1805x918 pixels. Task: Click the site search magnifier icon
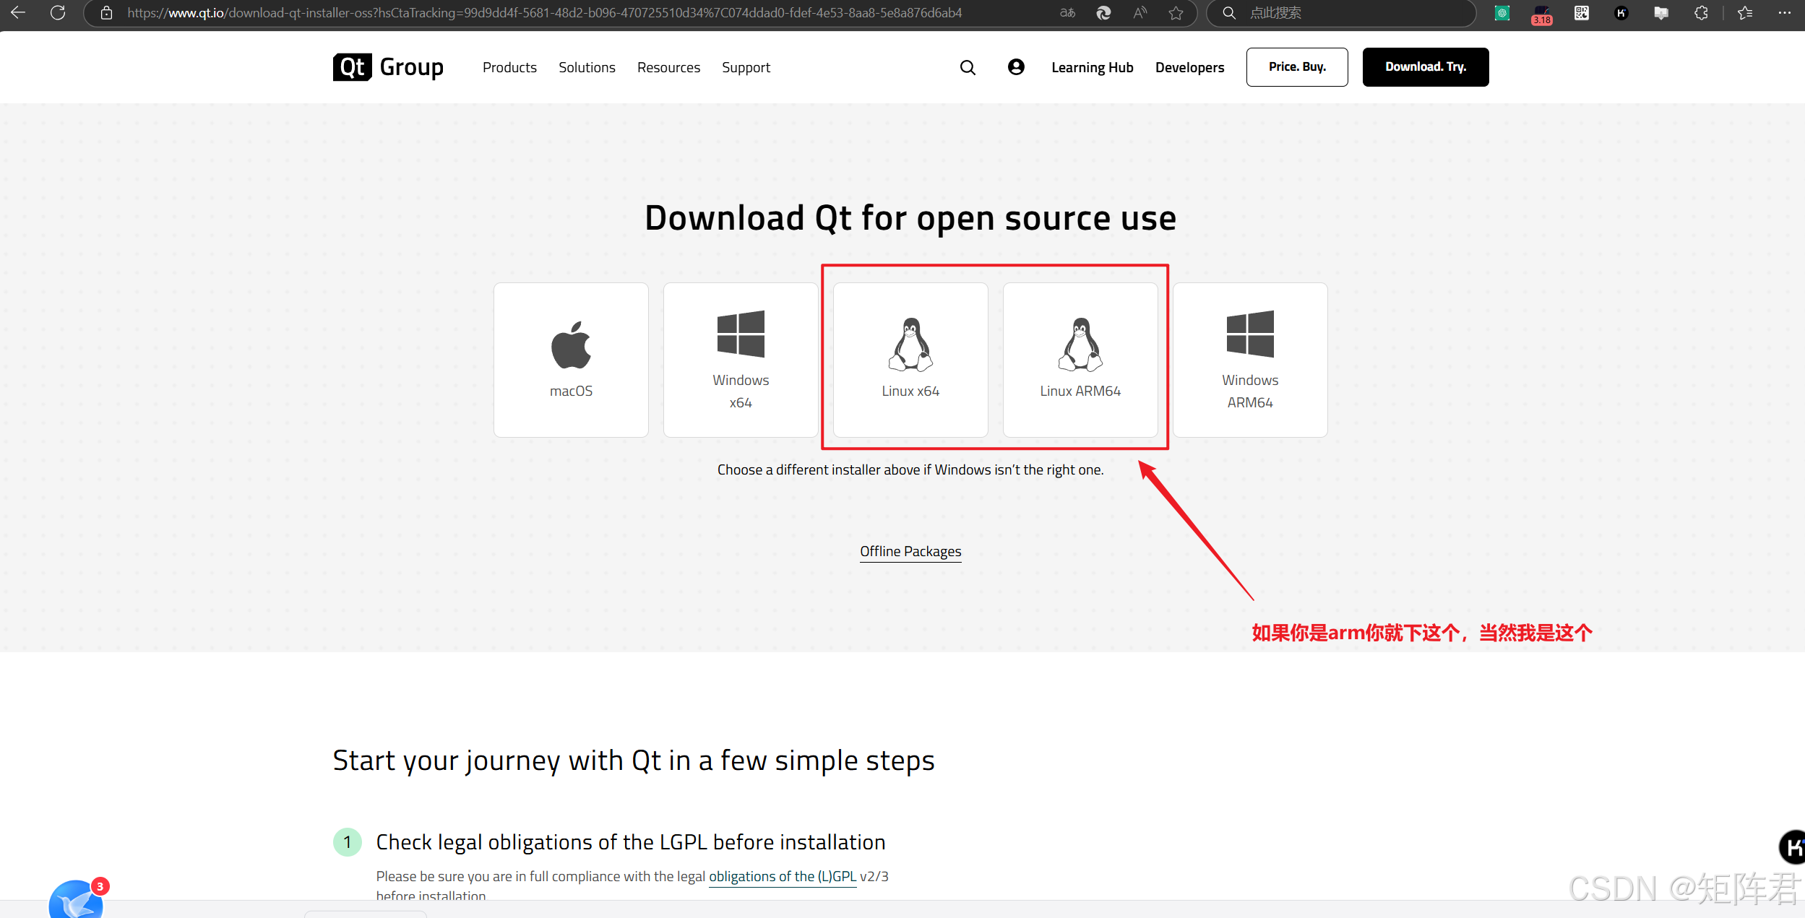click(x=968, y=67)
